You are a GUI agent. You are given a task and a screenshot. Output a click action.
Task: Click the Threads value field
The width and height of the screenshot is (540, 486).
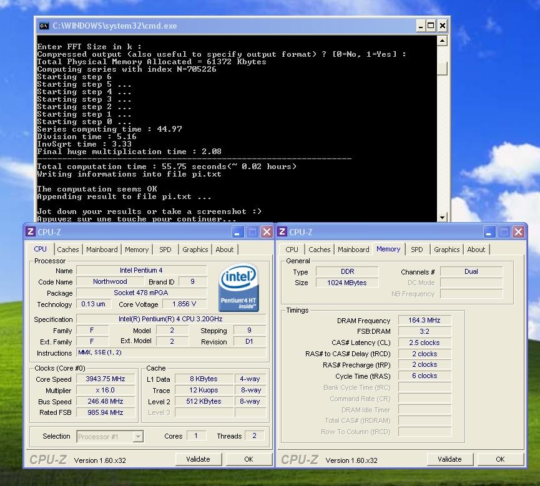tap(254, 435)
